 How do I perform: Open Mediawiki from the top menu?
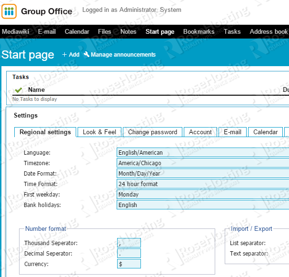[16, 32]
